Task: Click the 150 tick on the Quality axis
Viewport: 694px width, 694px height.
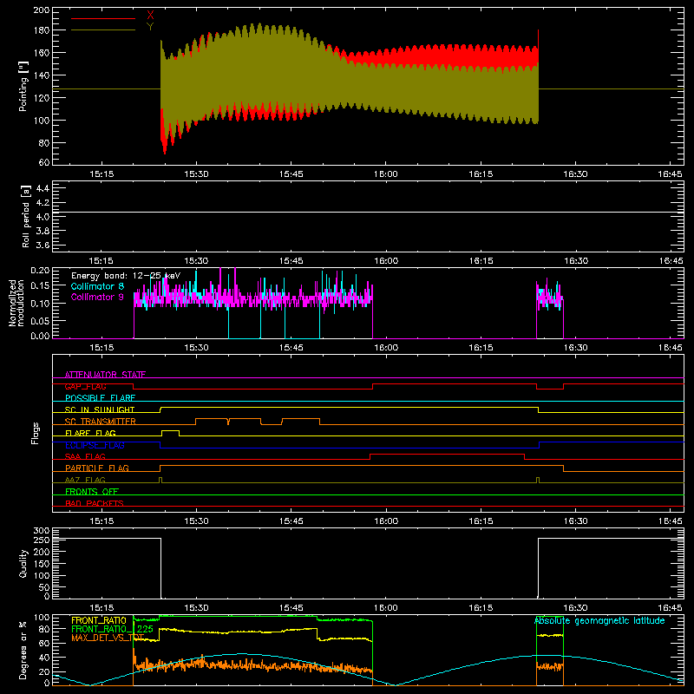Action: (x=42, y=564)
